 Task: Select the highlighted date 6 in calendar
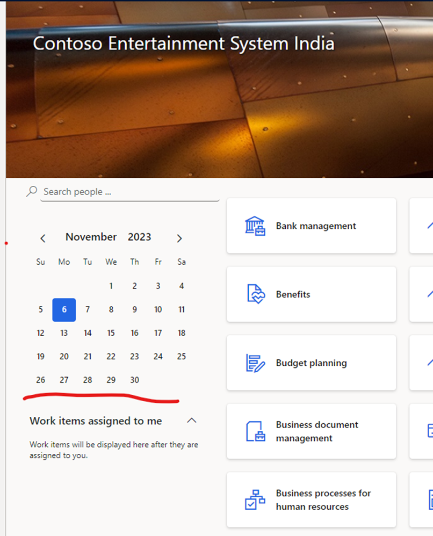point(64,310)
